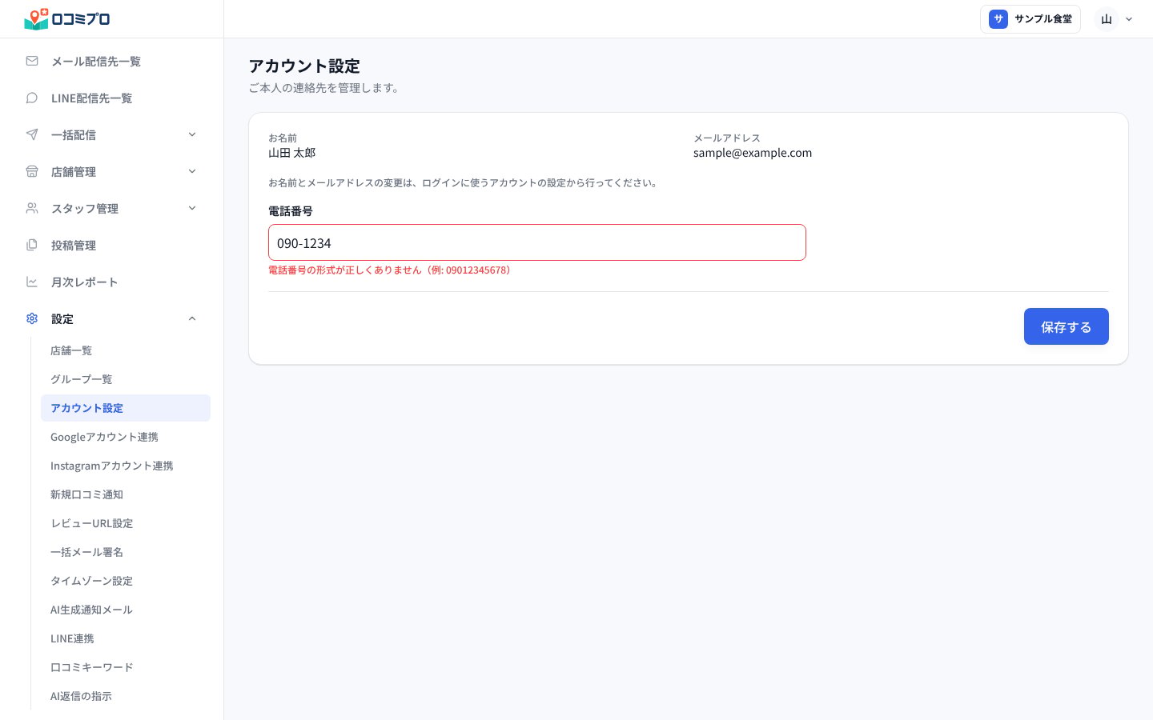The height and width of the screenshot is (720, 1153).
Task: Open AI返信の指示 settings
Action: point(126,696)
